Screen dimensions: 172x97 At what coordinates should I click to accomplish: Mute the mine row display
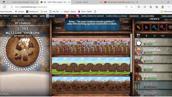(x=127, y=95)
